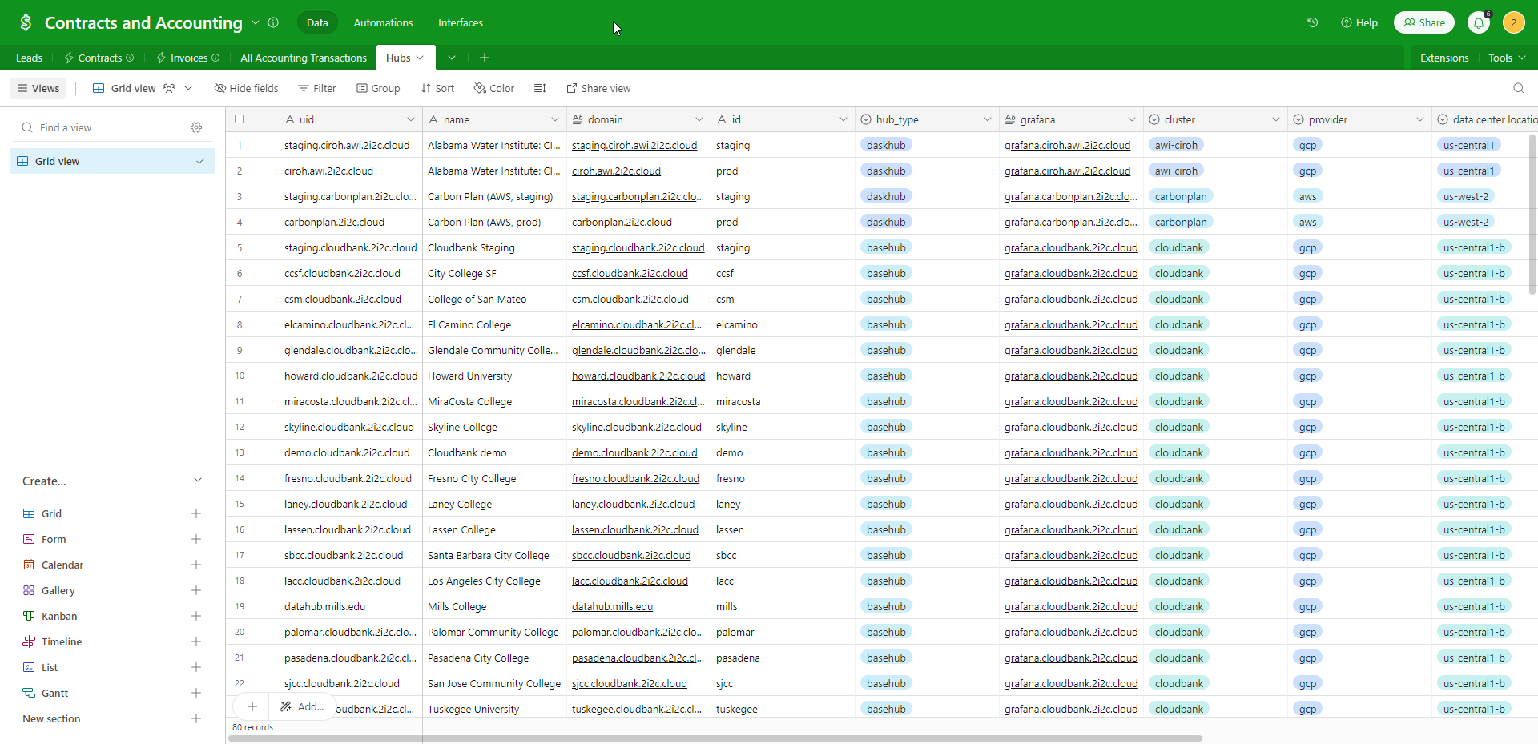
Task: Open the domain field header menu
Action: pos(699,119)
